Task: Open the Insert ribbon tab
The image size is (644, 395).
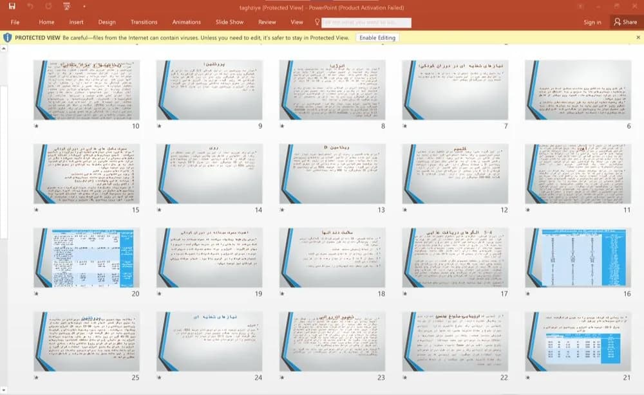Action: point(76,22)
